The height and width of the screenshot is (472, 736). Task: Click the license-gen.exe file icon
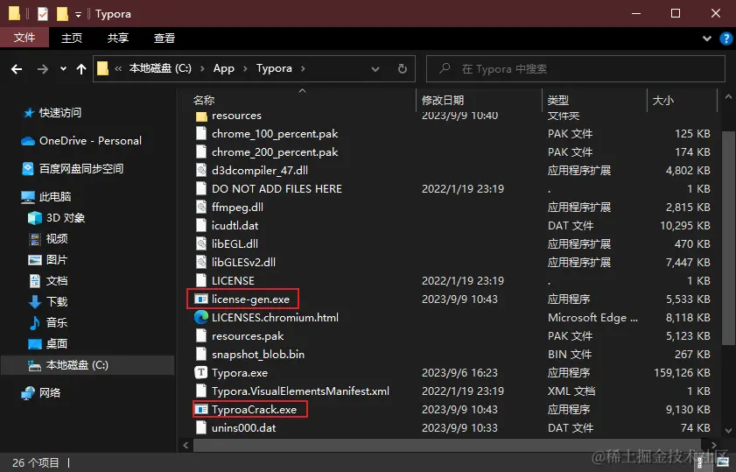201,299
